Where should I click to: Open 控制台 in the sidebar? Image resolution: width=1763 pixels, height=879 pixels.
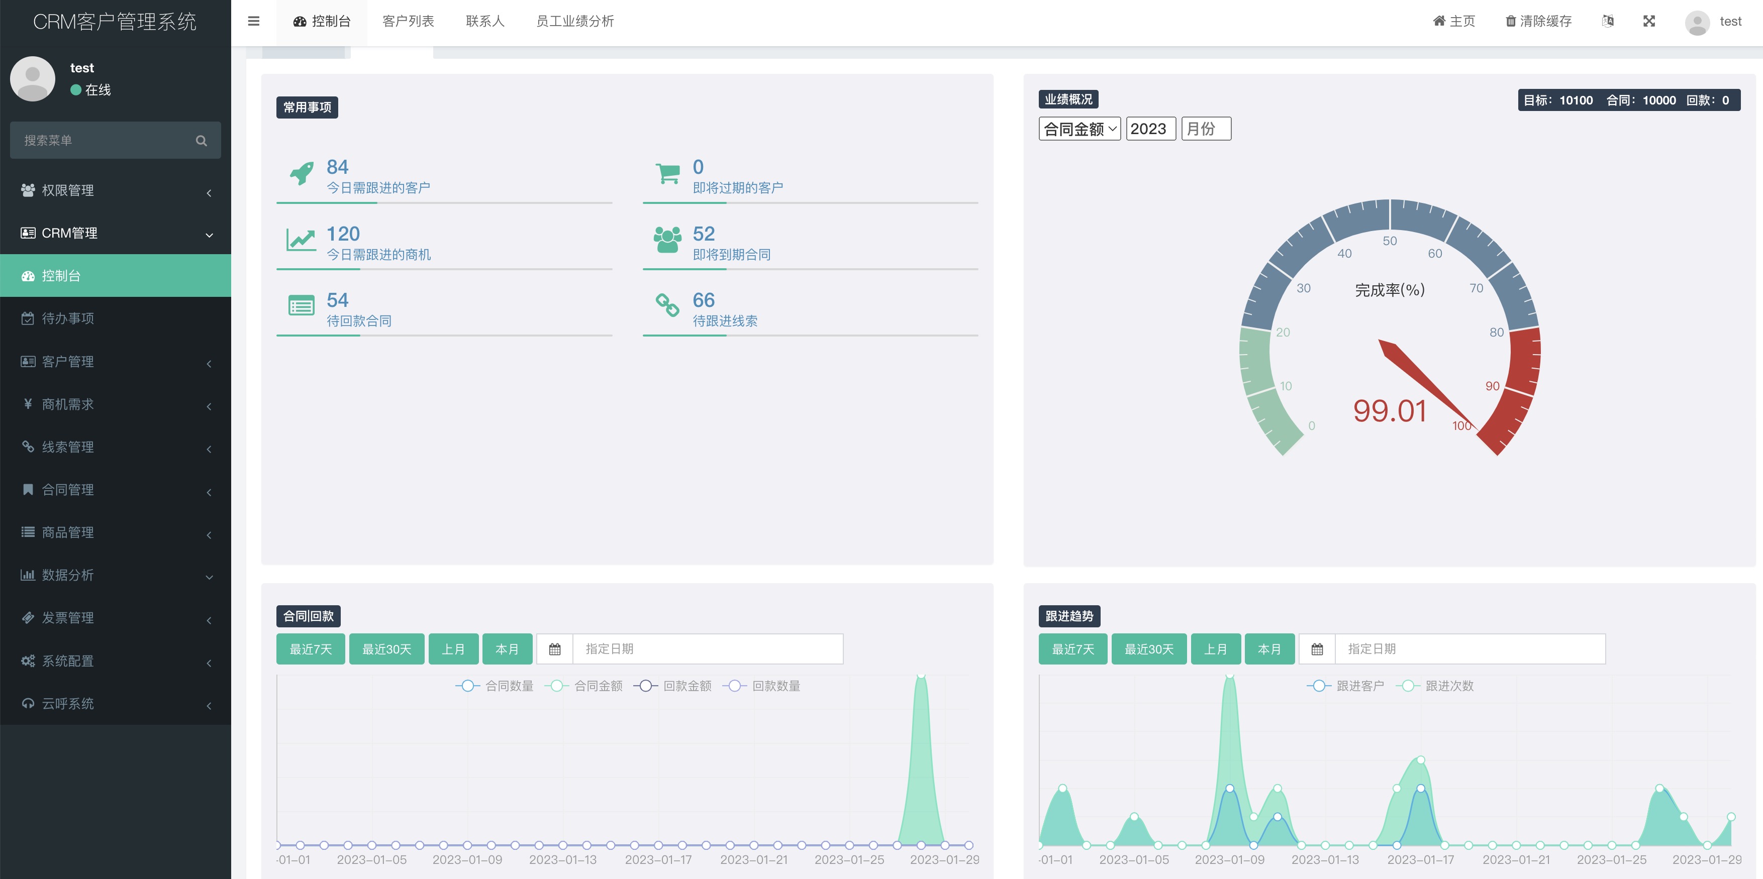click(116, 276)
